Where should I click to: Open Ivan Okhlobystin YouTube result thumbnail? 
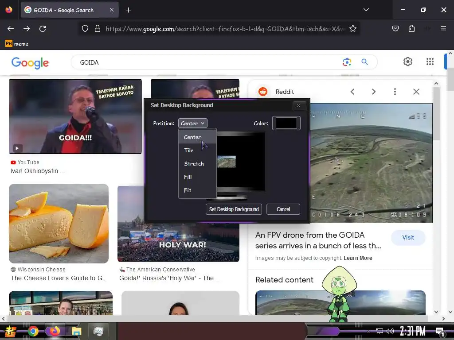click(75, 116)
